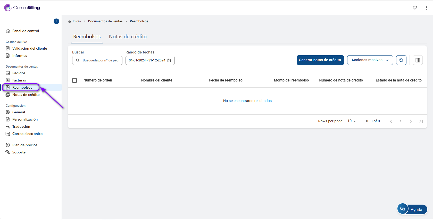
Task: Click Generar notas de crédito button
Action: 320,60
